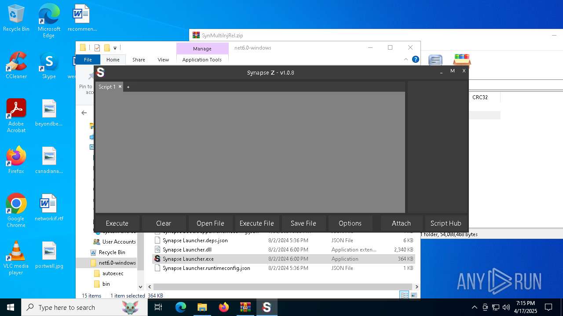Open Firefox desktop shortcut

coord(16,160)
